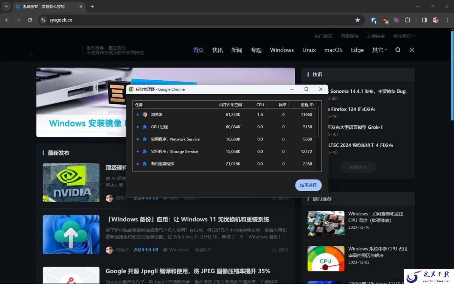The height and width of the screenshot is (284, 454).
Task: Click the purple spiral extension icon
Action: pyautogui.click(x=396, y=20)
